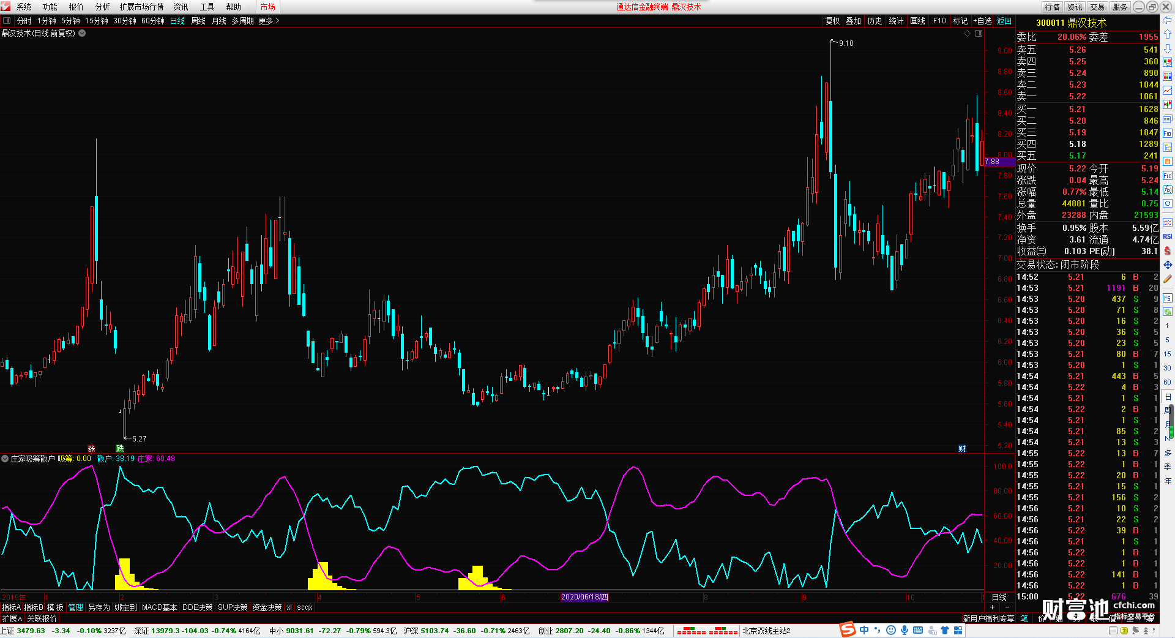Toggle 叠加 overlay mode
Screen dimensions: 1175x638
tap(853, 21)
